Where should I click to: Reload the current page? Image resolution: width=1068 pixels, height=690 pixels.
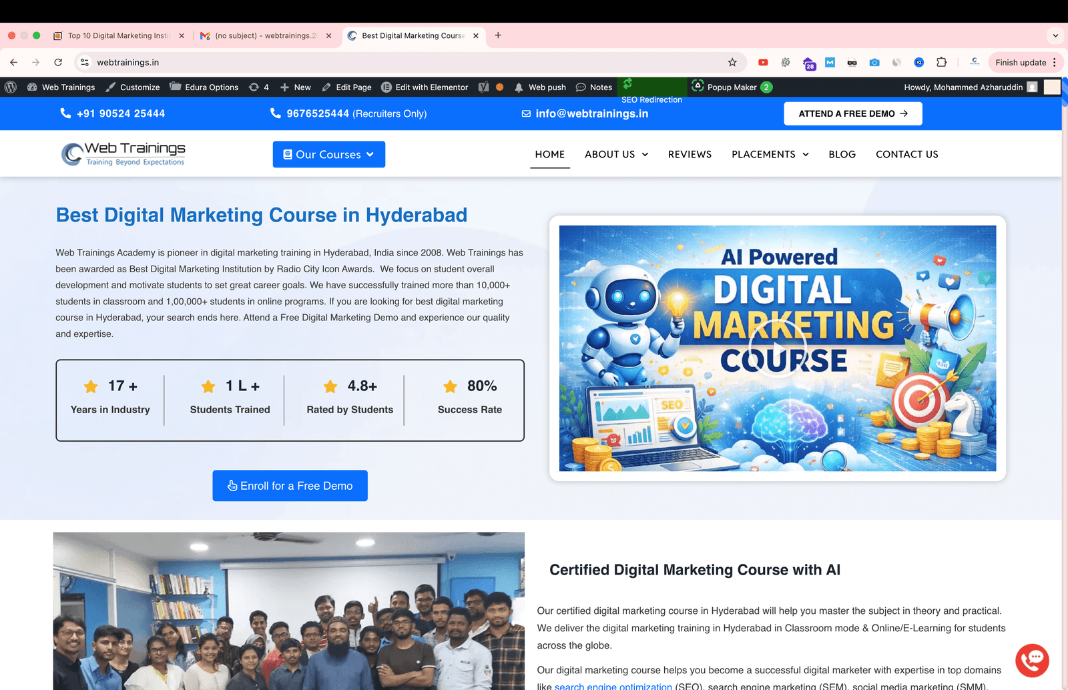pyautogui.click(x=58, y=63)
